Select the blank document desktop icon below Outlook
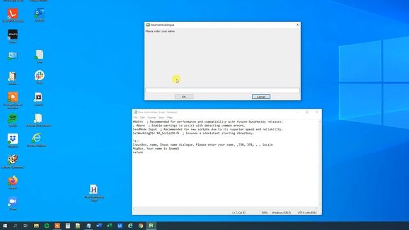Viewport: 409px width, 230px height. pyautogui.click(x=40, y=56)
